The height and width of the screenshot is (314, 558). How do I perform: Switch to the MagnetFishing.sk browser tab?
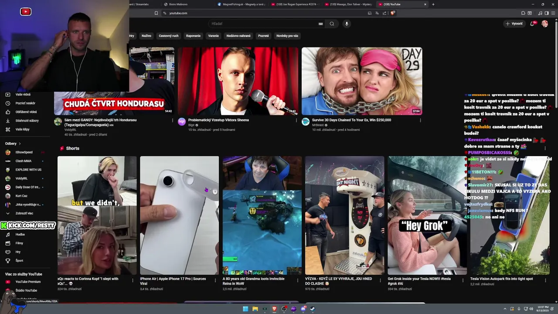[x=240, y=4]
